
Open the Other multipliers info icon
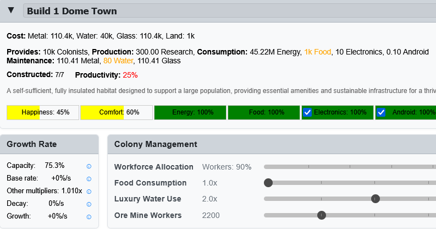[x=89, y=191]
